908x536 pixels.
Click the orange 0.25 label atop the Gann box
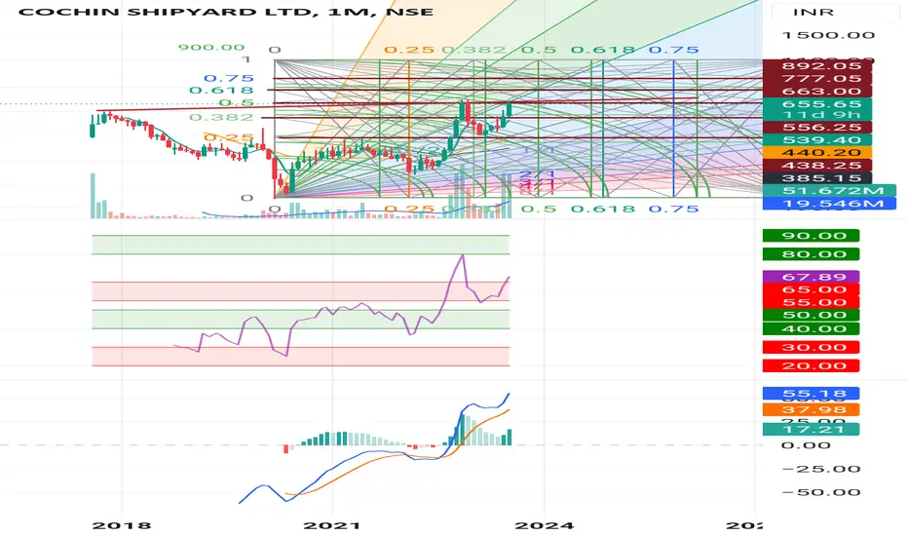point(409,51)
